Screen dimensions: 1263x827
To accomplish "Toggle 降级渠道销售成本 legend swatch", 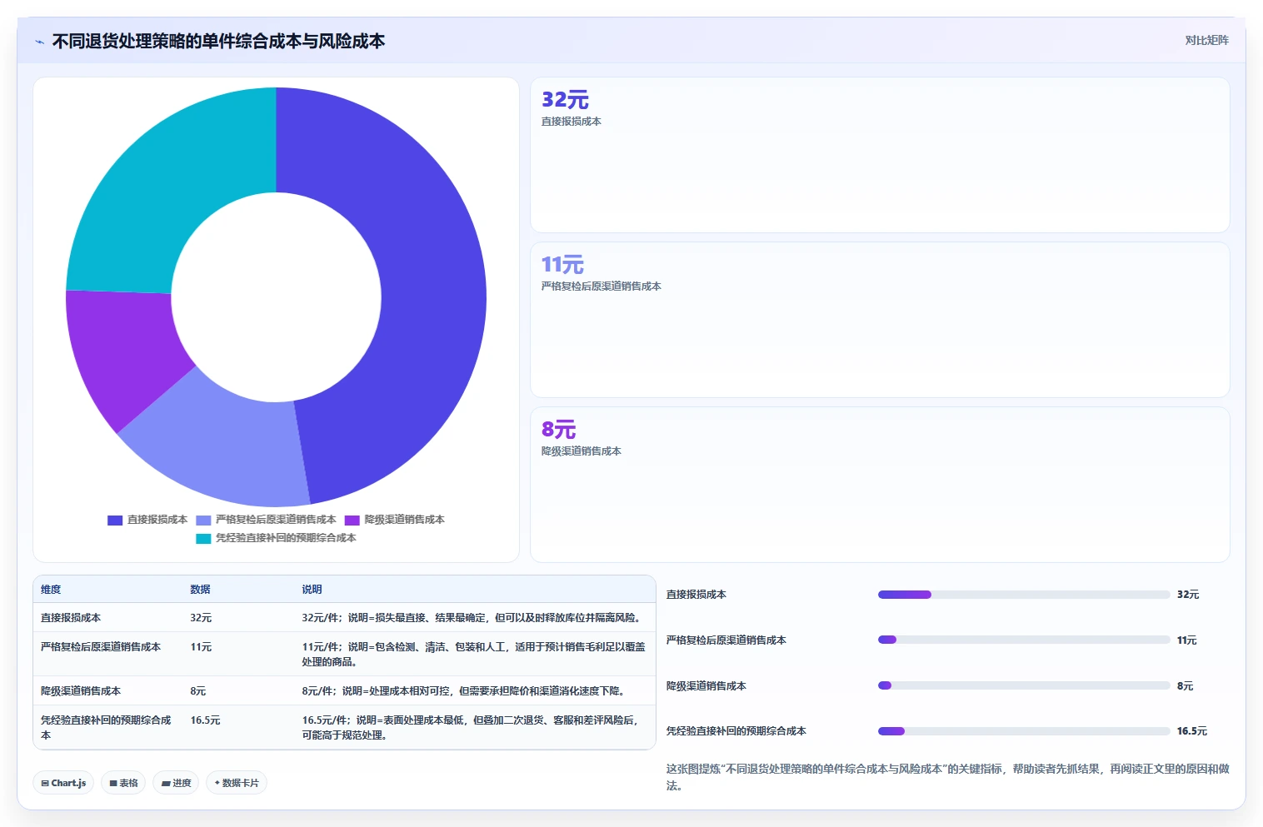I will tap(352, 521).
